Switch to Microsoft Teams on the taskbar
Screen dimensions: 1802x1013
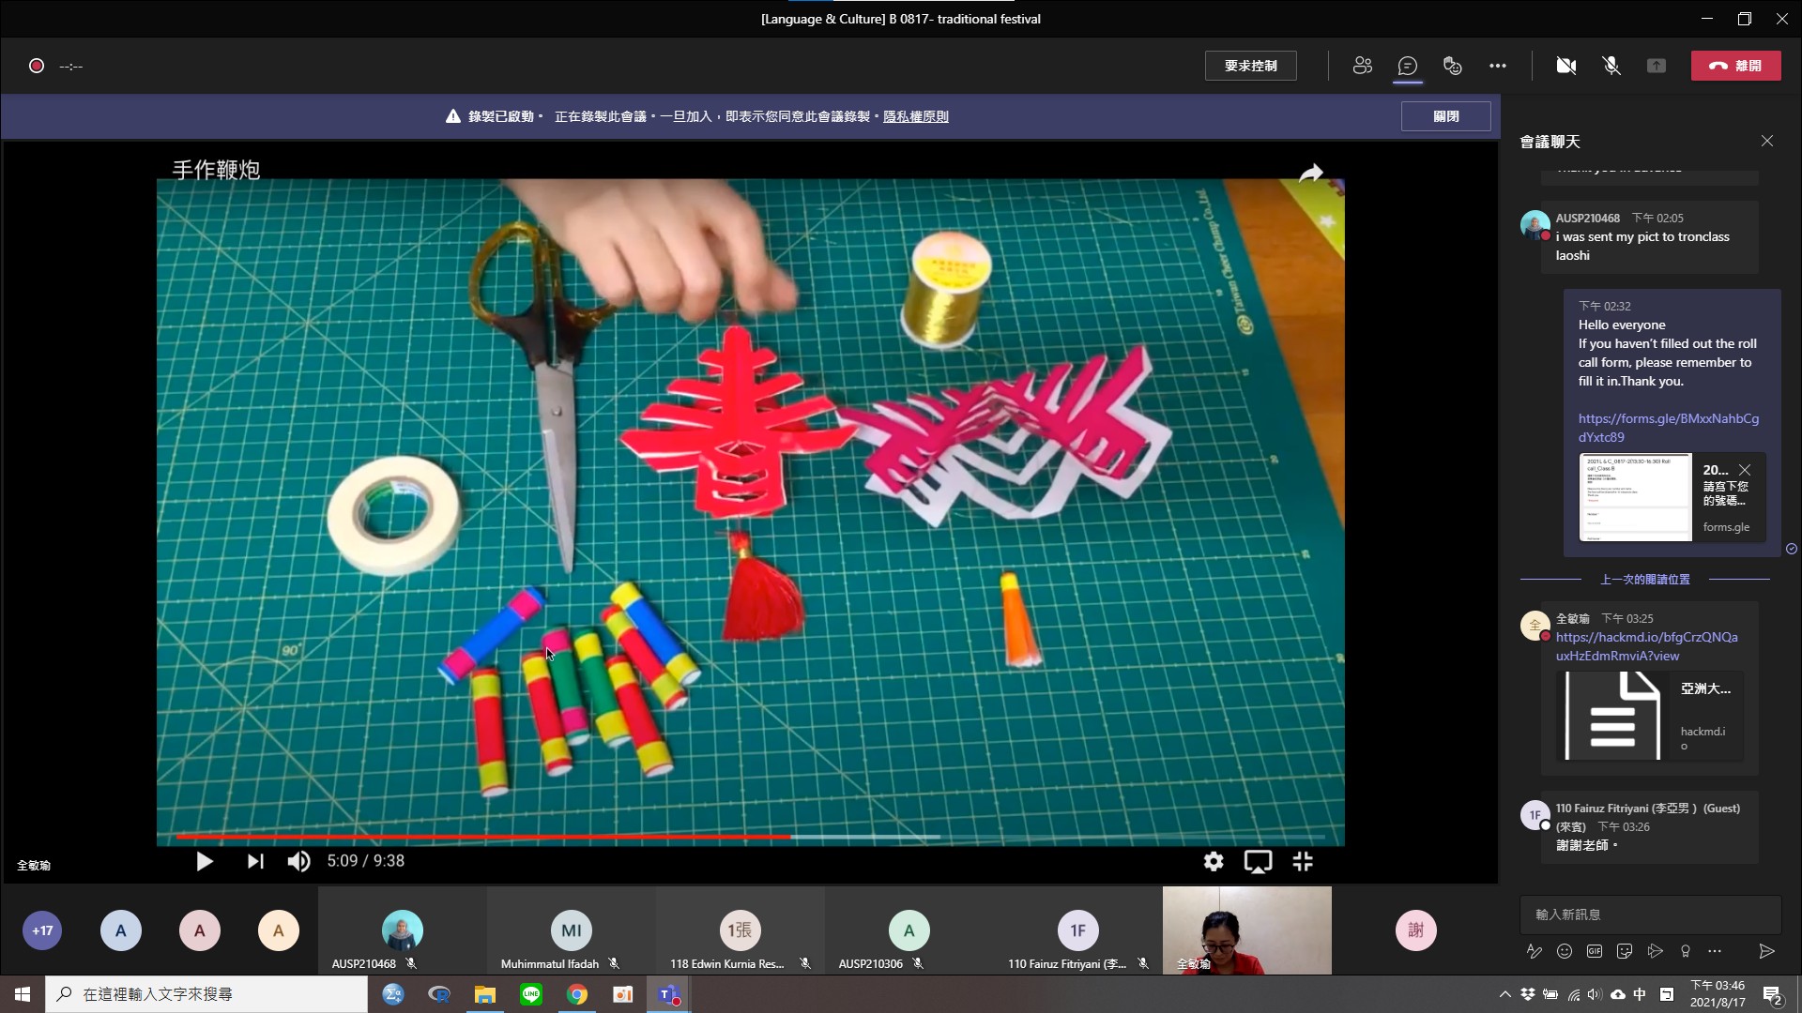(x=668, y=994)
